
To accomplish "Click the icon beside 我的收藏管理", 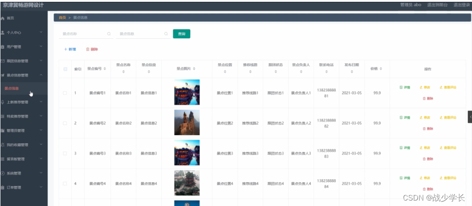I will [x=3, y=145].
